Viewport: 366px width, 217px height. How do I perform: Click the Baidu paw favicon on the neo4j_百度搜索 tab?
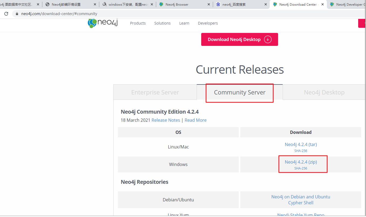pyautogui.click(x=218, y=4)
